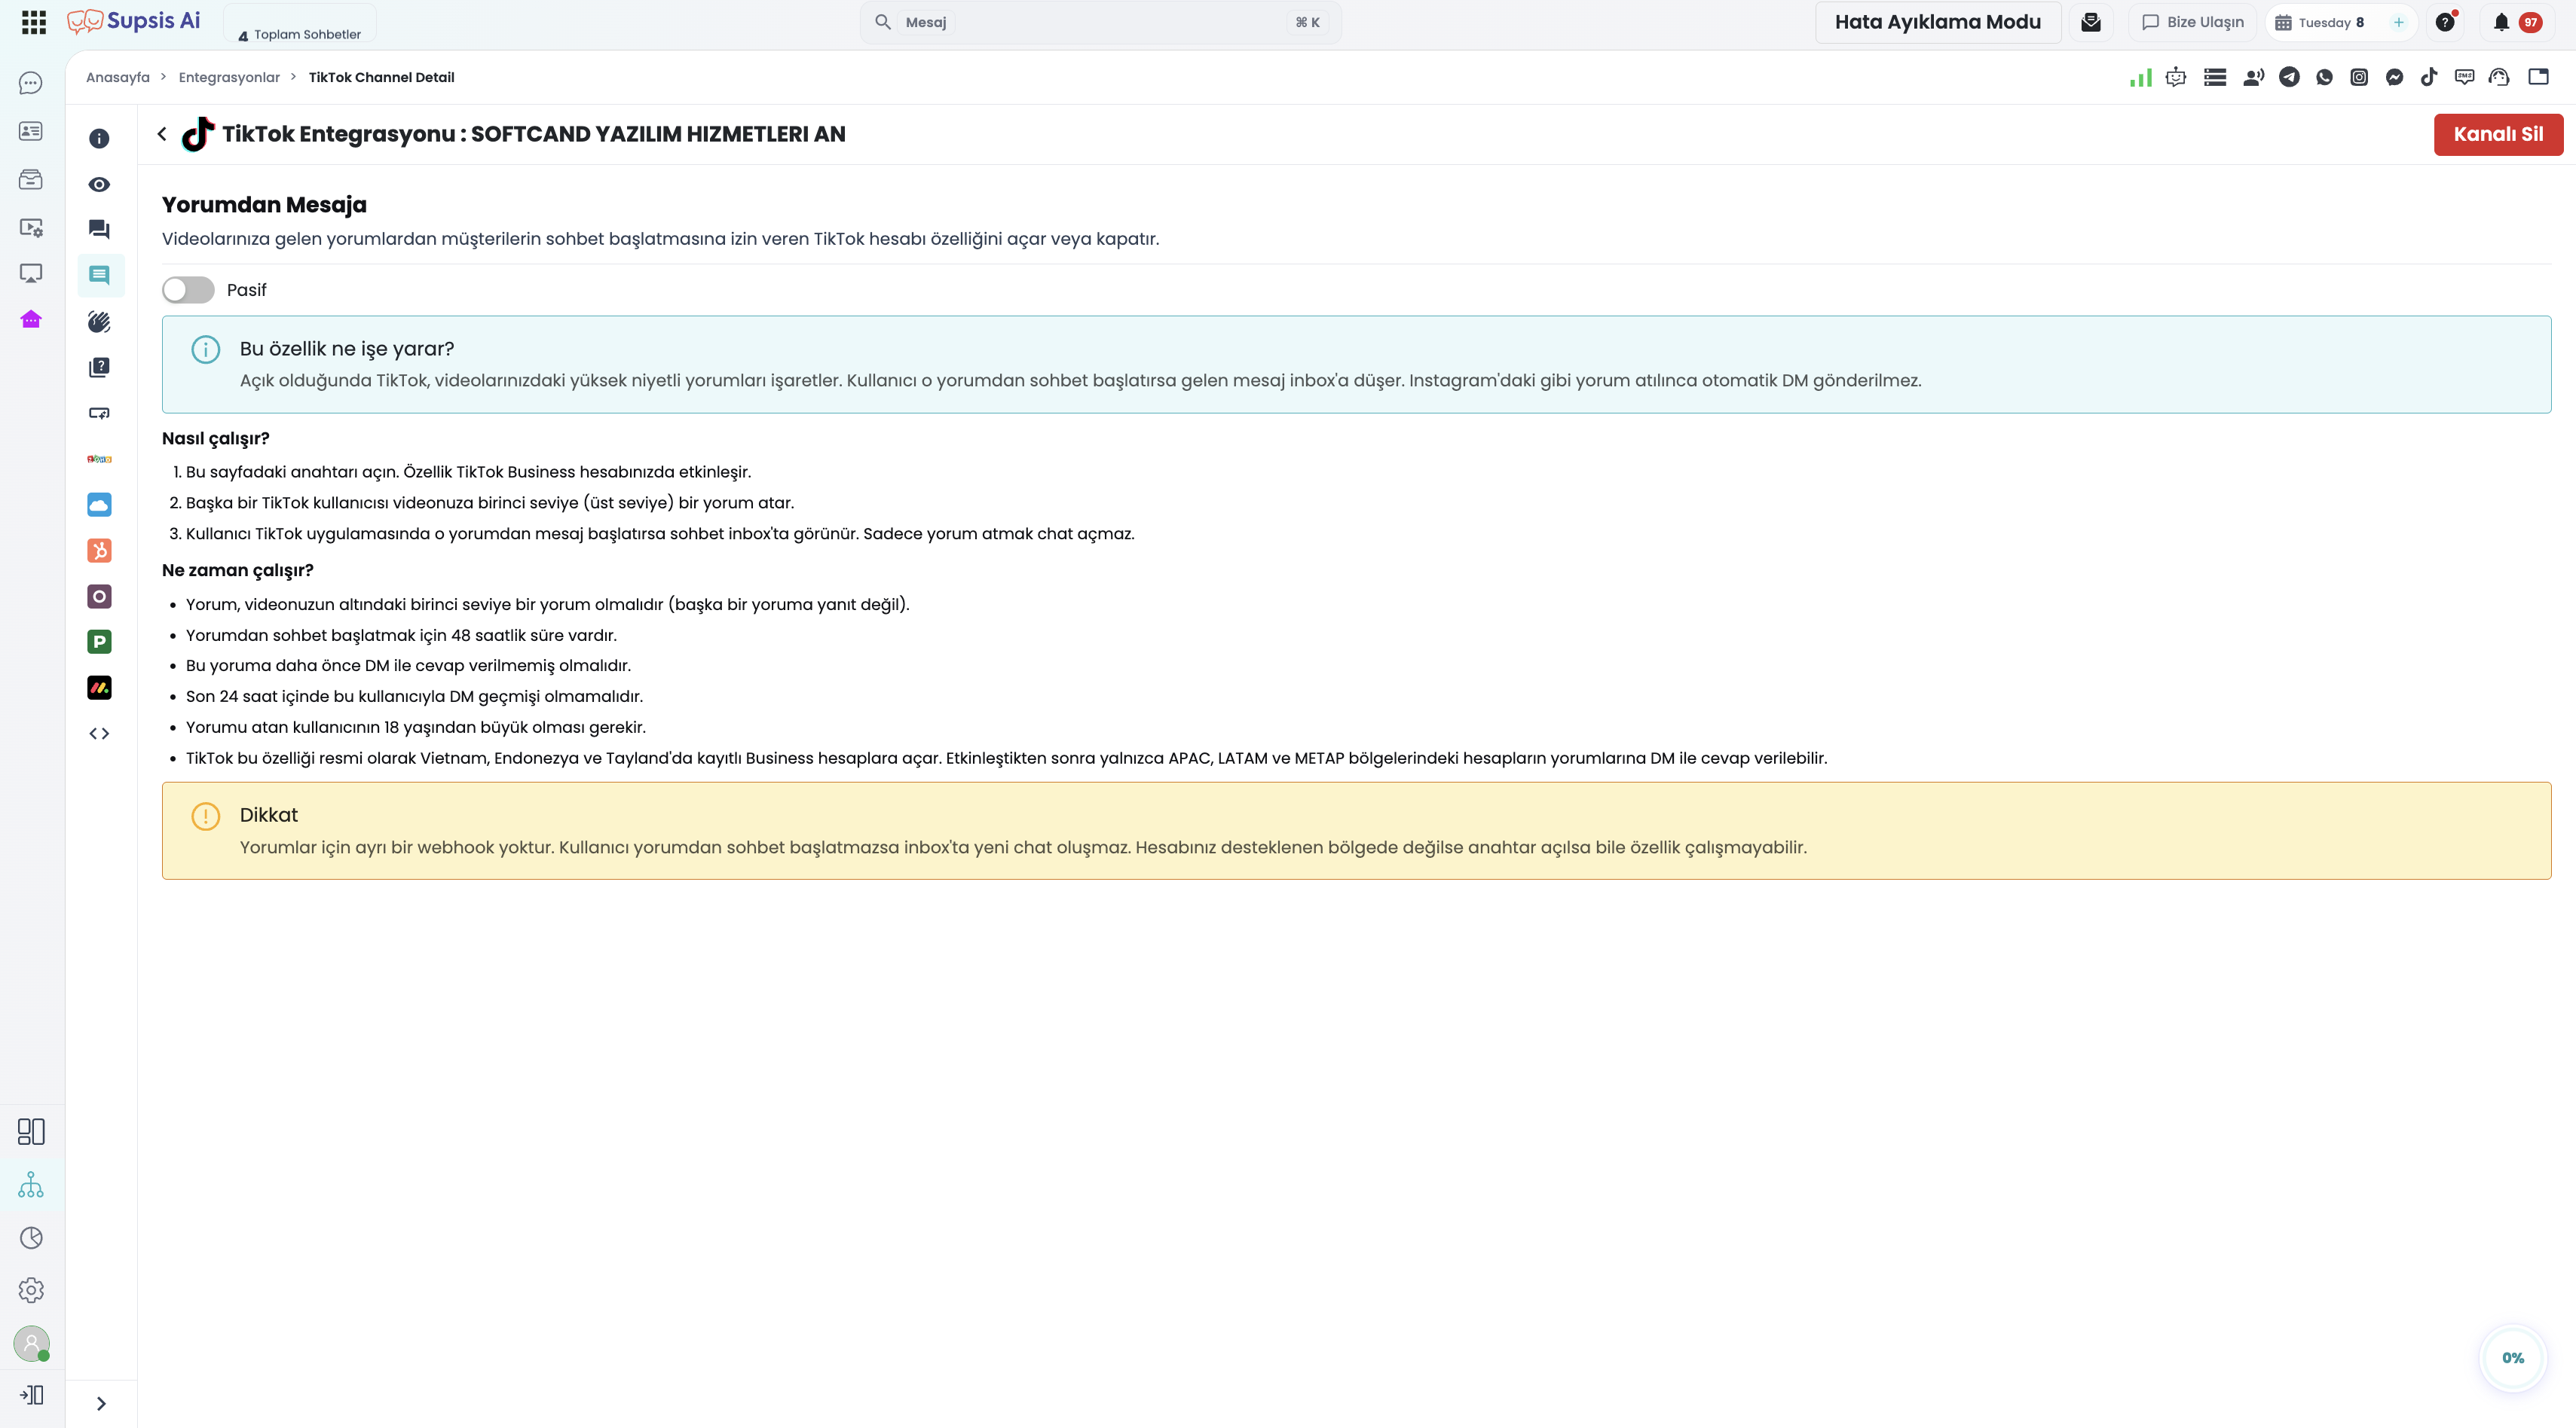Open the purple square O integration icon
Viewport: 2576px width, 1428px height.
(99, 597)
